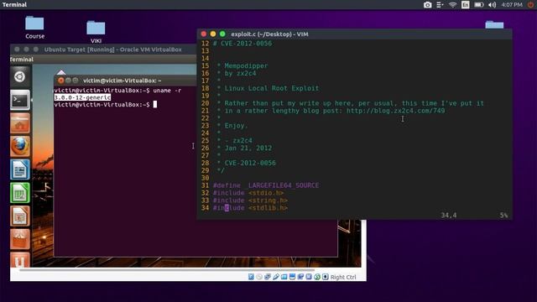This screenshot has width=537, height=302.
Task: Click 'Linux Local Root Exploit' in Vim
Action: click(272, 88)
